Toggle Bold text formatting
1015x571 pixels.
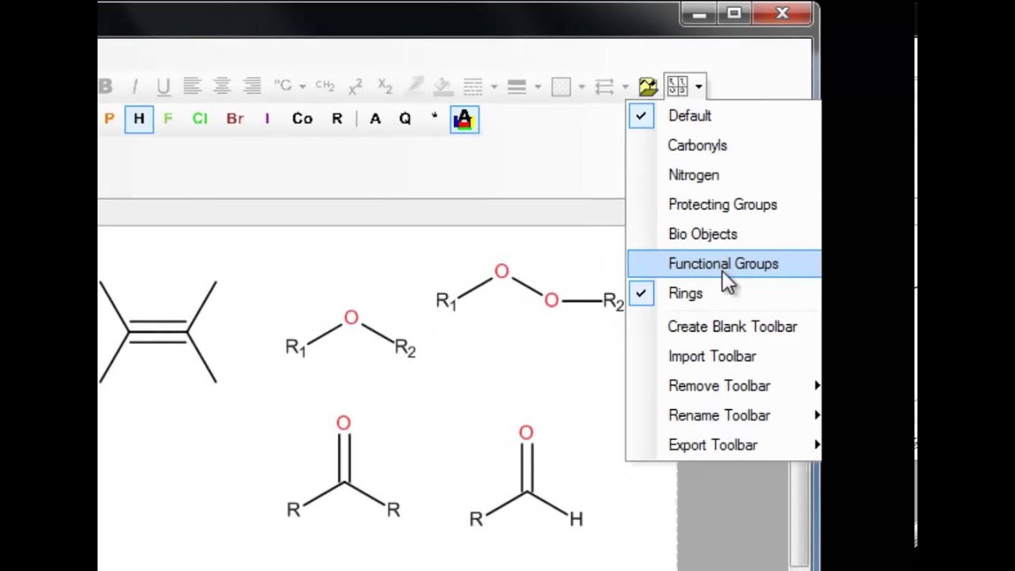105,86
